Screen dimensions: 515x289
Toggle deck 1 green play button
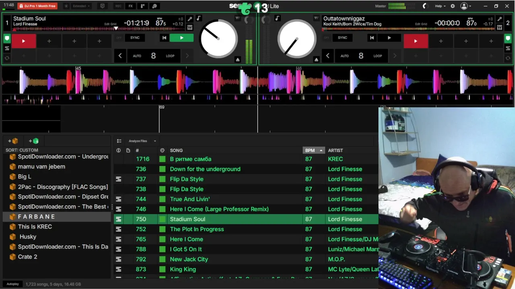point(181,38)
